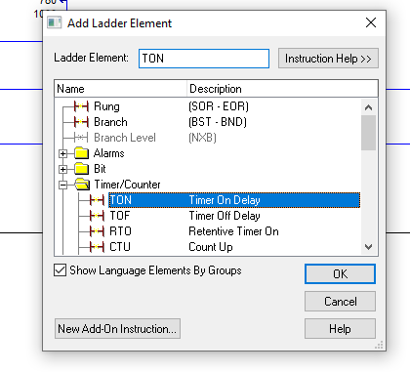Click the Ladder Element text field

204,59
